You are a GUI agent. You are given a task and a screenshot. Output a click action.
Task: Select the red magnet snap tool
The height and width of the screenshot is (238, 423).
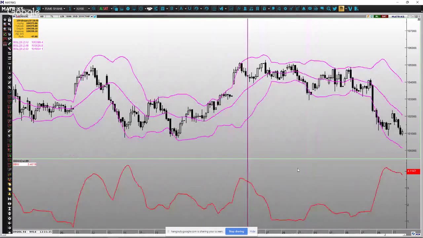[5, 44]
